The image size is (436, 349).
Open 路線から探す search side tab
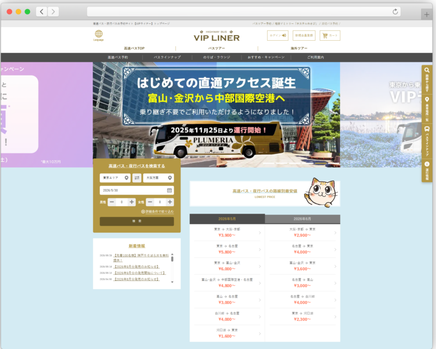tap(427, 79)
